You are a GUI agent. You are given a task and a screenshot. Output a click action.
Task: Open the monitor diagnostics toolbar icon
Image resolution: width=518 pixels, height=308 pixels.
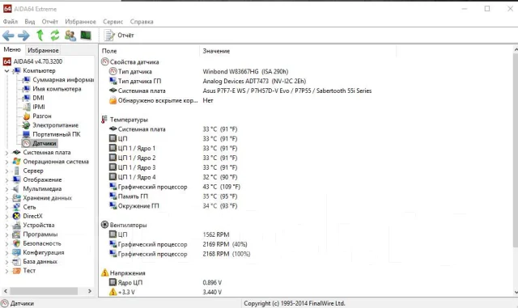click(86, 36)
